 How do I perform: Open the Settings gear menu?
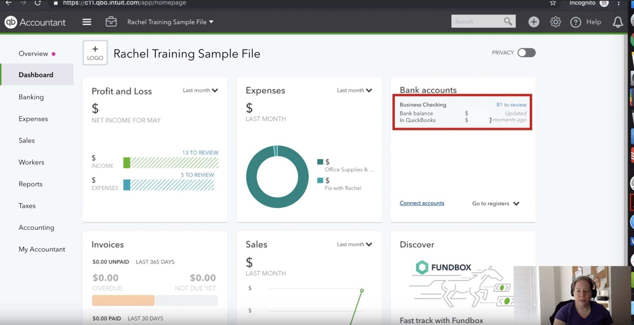pos(555,22)
